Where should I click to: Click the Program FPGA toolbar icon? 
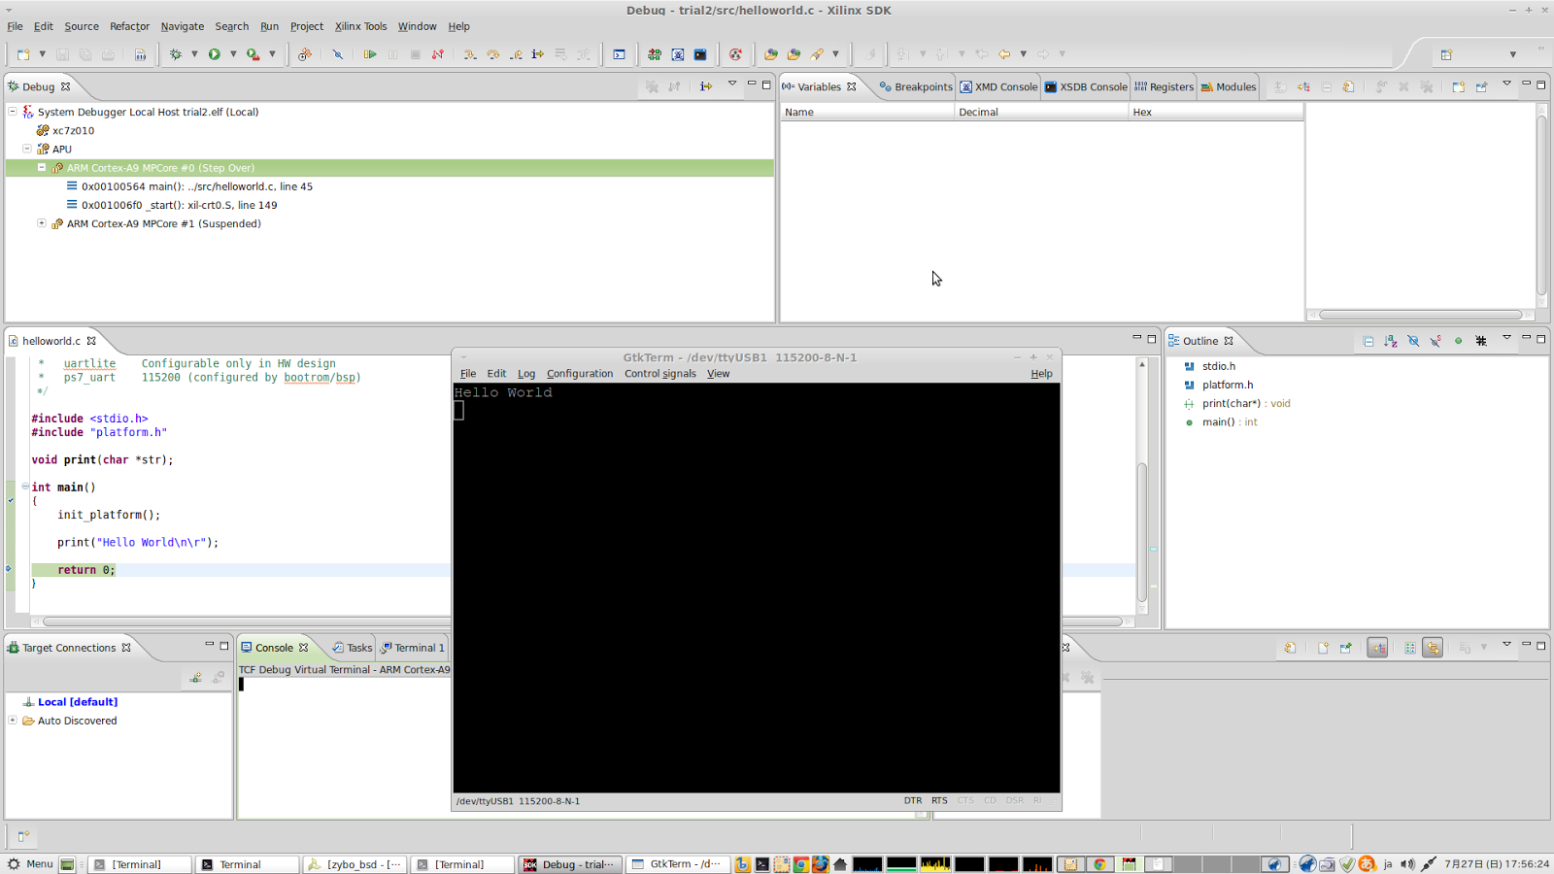[655, 54]
